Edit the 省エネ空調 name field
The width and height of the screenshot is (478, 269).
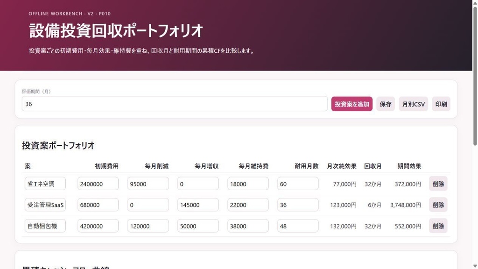click(x=45, y=184)
